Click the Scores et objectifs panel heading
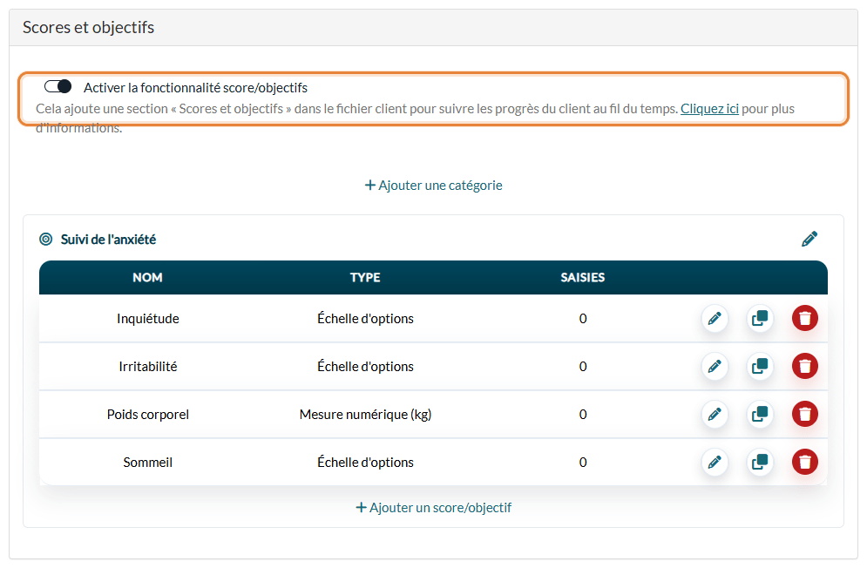 click(x=89, y=28)
